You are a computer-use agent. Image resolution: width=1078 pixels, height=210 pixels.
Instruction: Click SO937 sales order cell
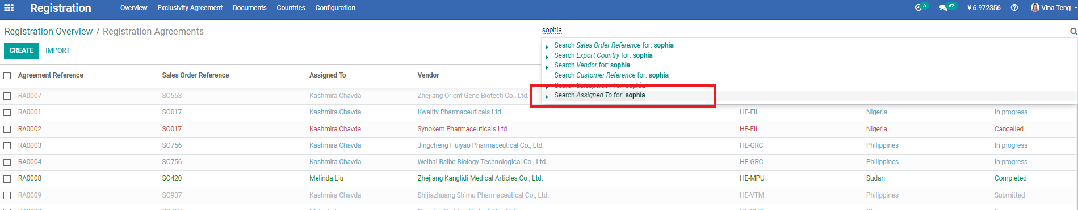click(x=172, y=195)
